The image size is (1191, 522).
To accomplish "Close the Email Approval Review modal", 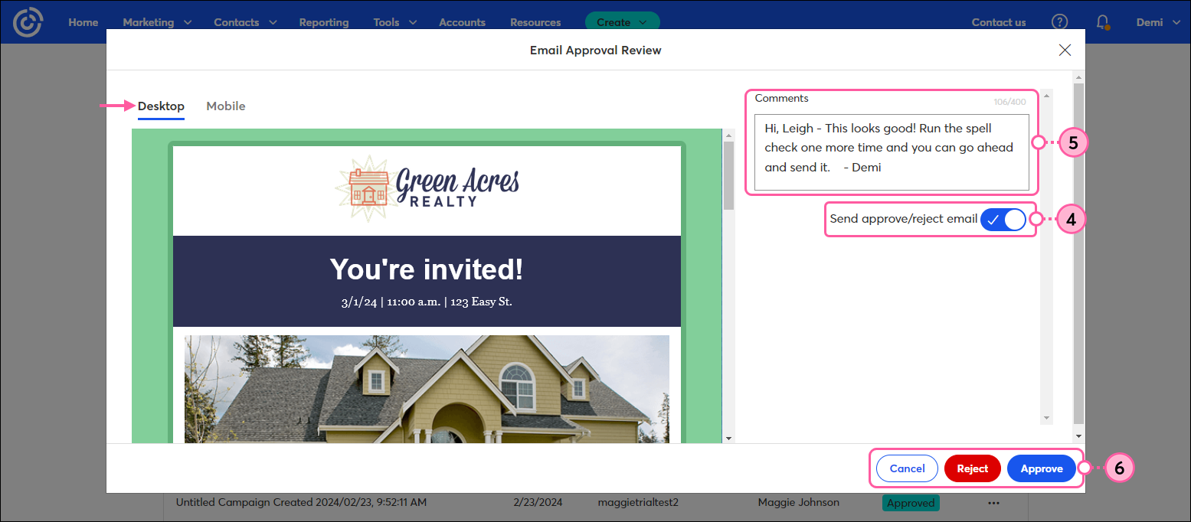I will click(x=1065, y=50).
